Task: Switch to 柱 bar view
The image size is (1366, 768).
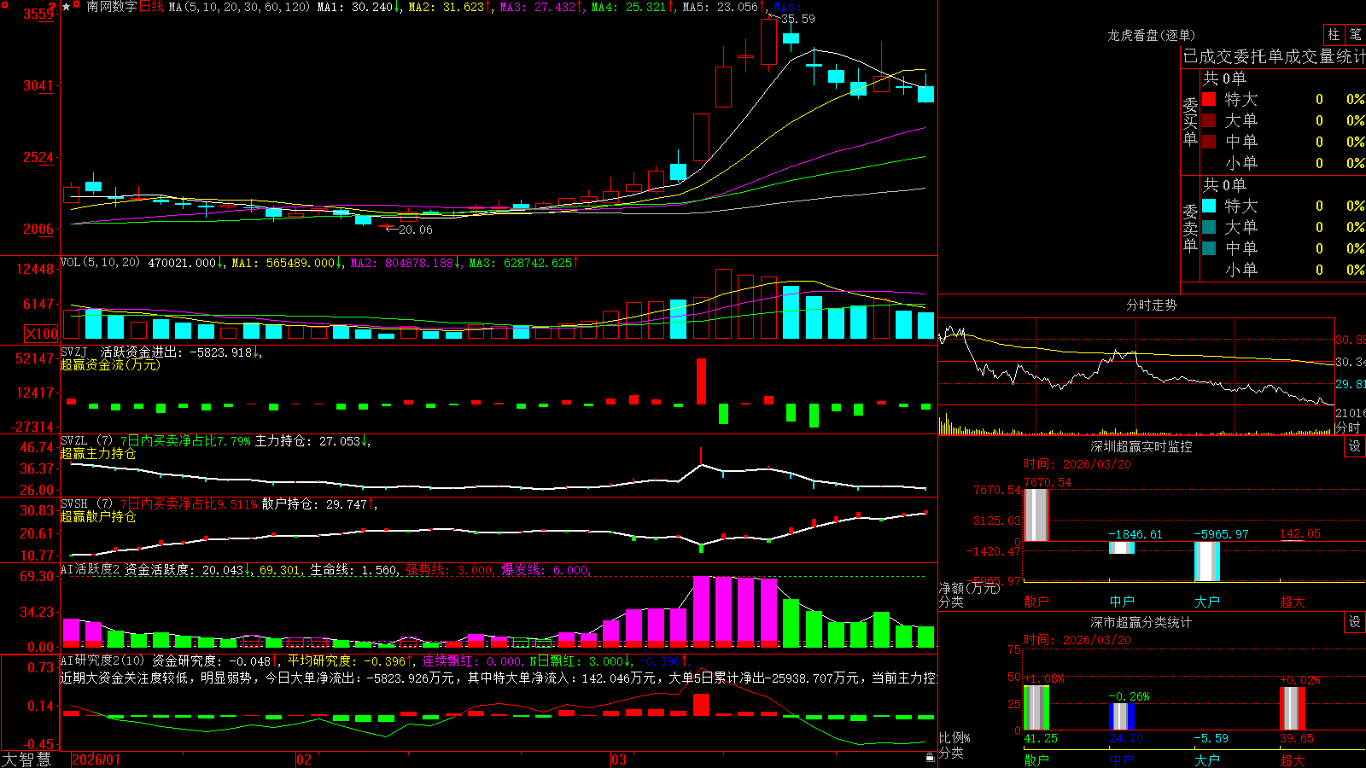Action: click(x=1334, y=35)
